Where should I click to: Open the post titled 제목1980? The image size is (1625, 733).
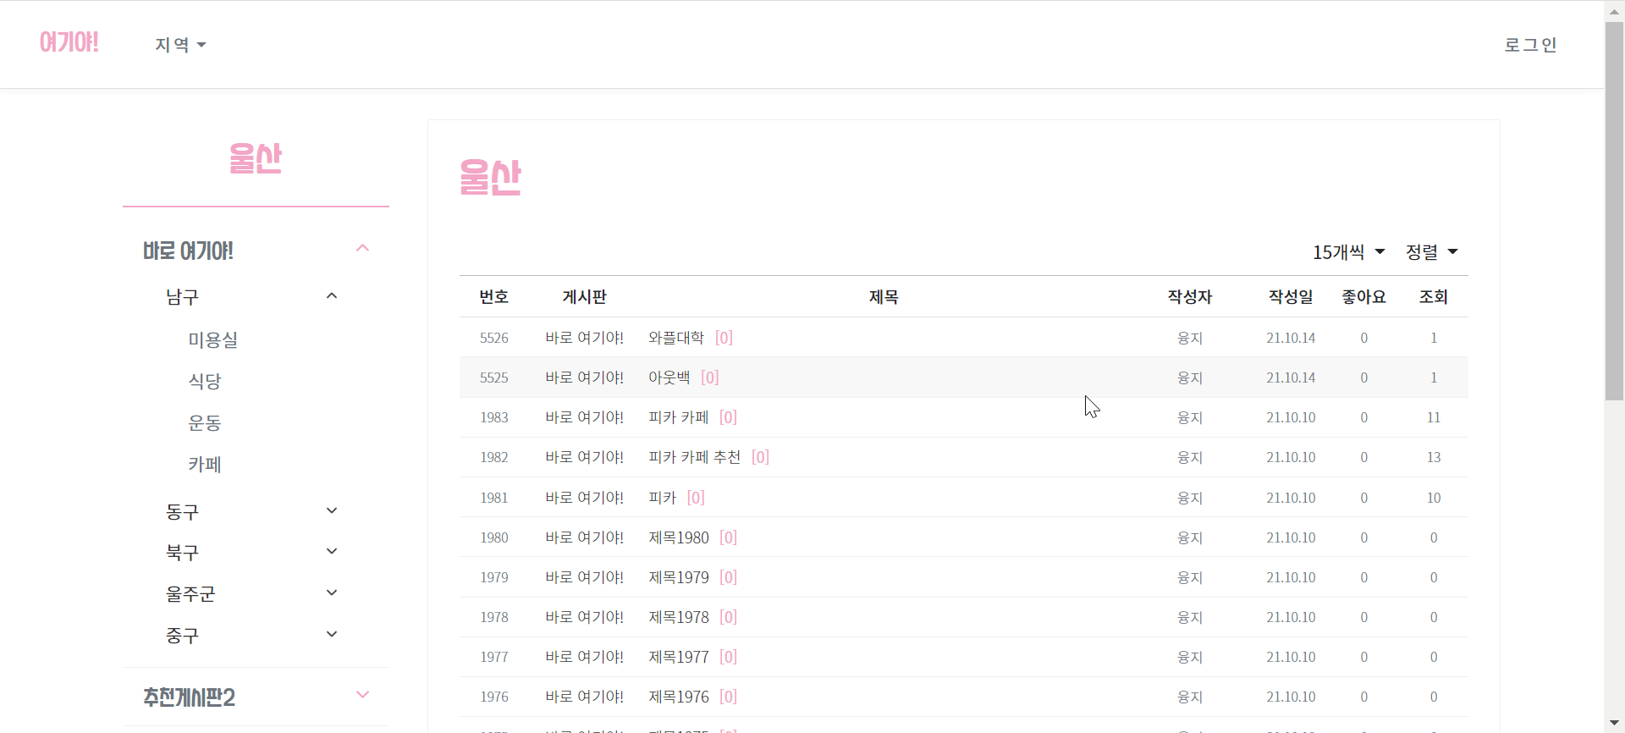pos(678,537)
